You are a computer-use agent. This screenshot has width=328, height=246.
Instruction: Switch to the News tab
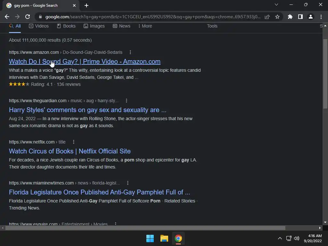(x=121, y=26)
